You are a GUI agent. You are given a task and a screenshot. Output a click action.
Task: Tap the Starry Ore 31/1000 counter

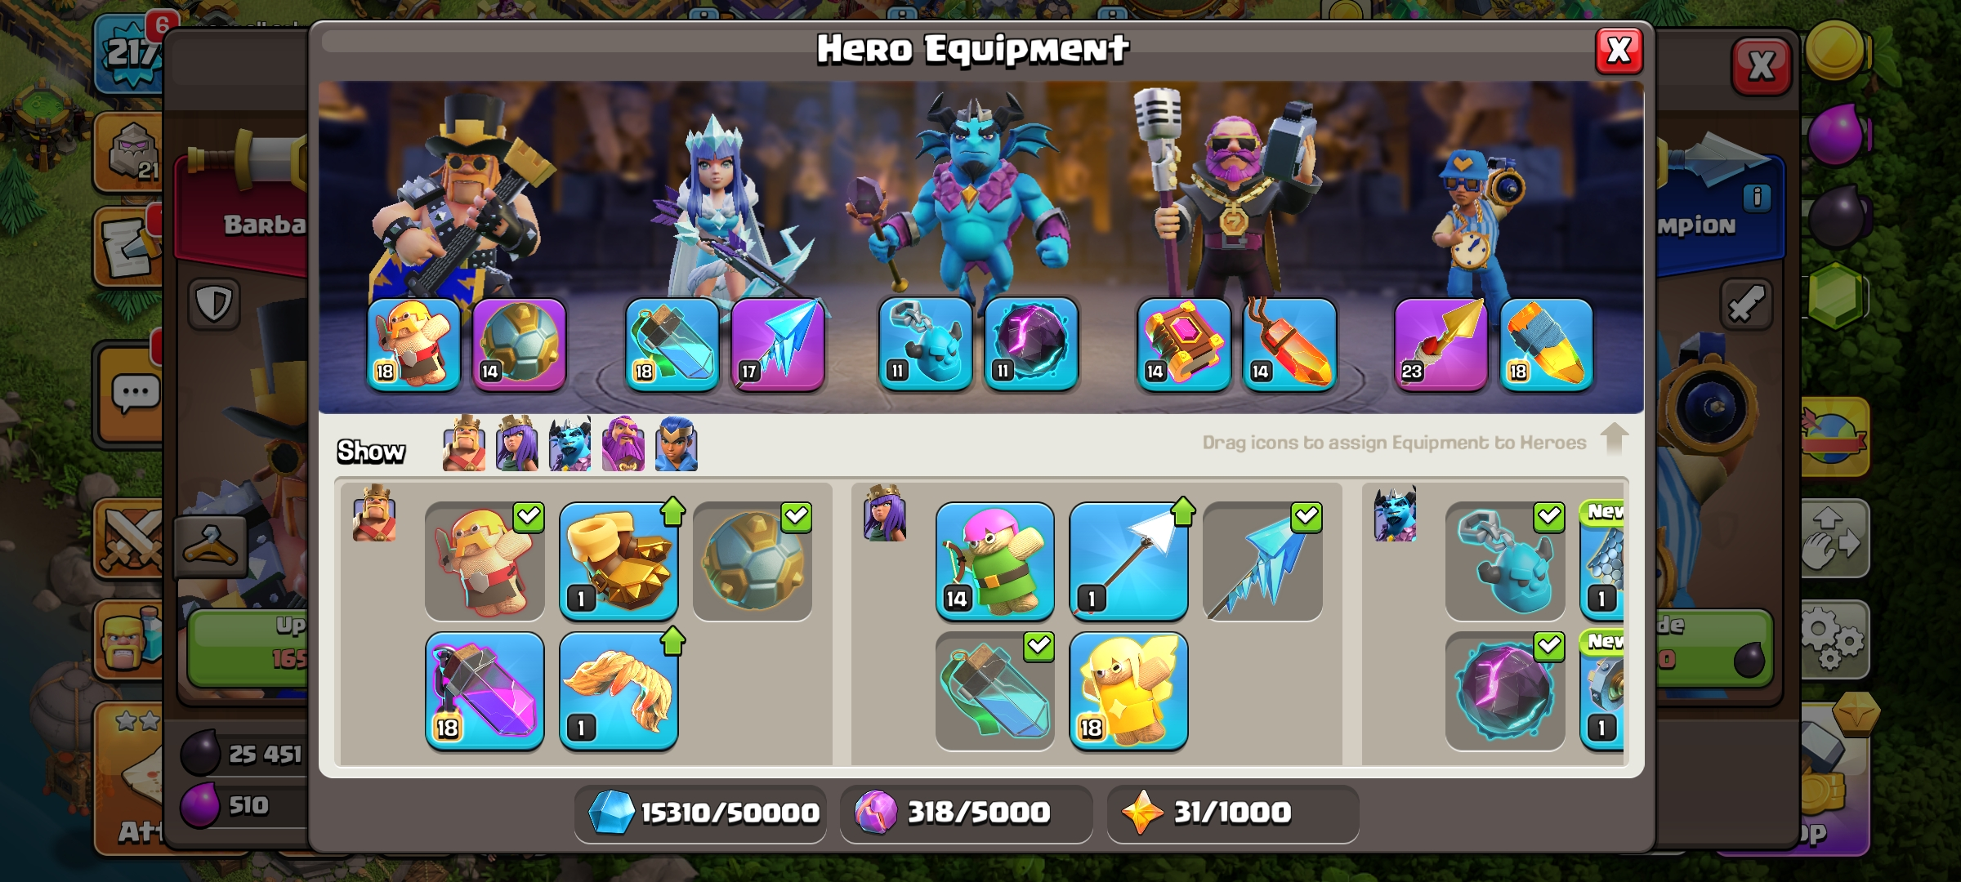tap(1233, 813)
